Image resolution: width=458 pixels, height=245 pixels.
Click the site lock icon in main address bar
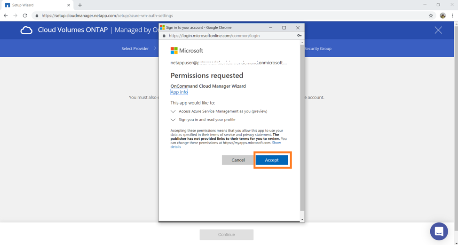[x=37, y=16]
